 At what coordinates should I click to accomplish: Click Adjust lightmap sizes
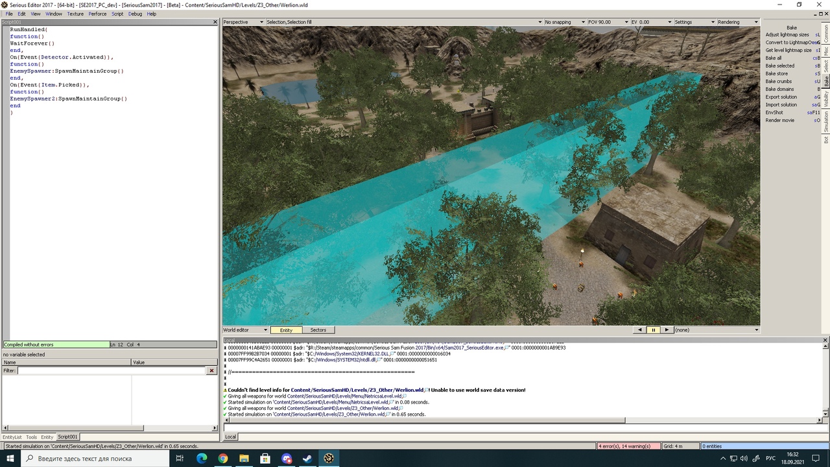pyautogui.click(x=792, y=35)
